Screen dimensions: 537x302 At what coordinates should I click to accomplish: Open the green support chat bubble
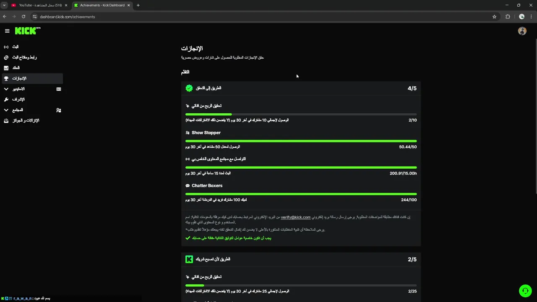(x=525, y=291)
